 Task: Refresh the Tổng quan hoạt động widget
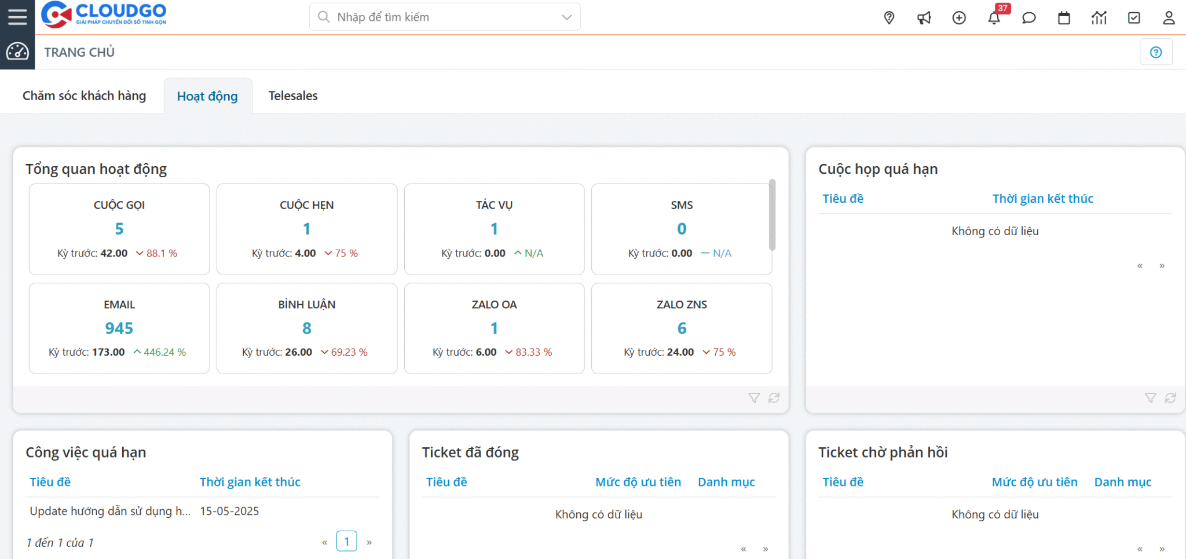click(774, 398)
